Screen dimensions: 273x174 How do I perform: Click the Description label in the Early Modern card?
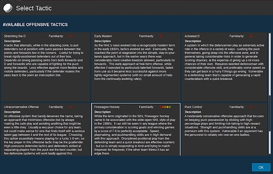[x=102, y=41]
